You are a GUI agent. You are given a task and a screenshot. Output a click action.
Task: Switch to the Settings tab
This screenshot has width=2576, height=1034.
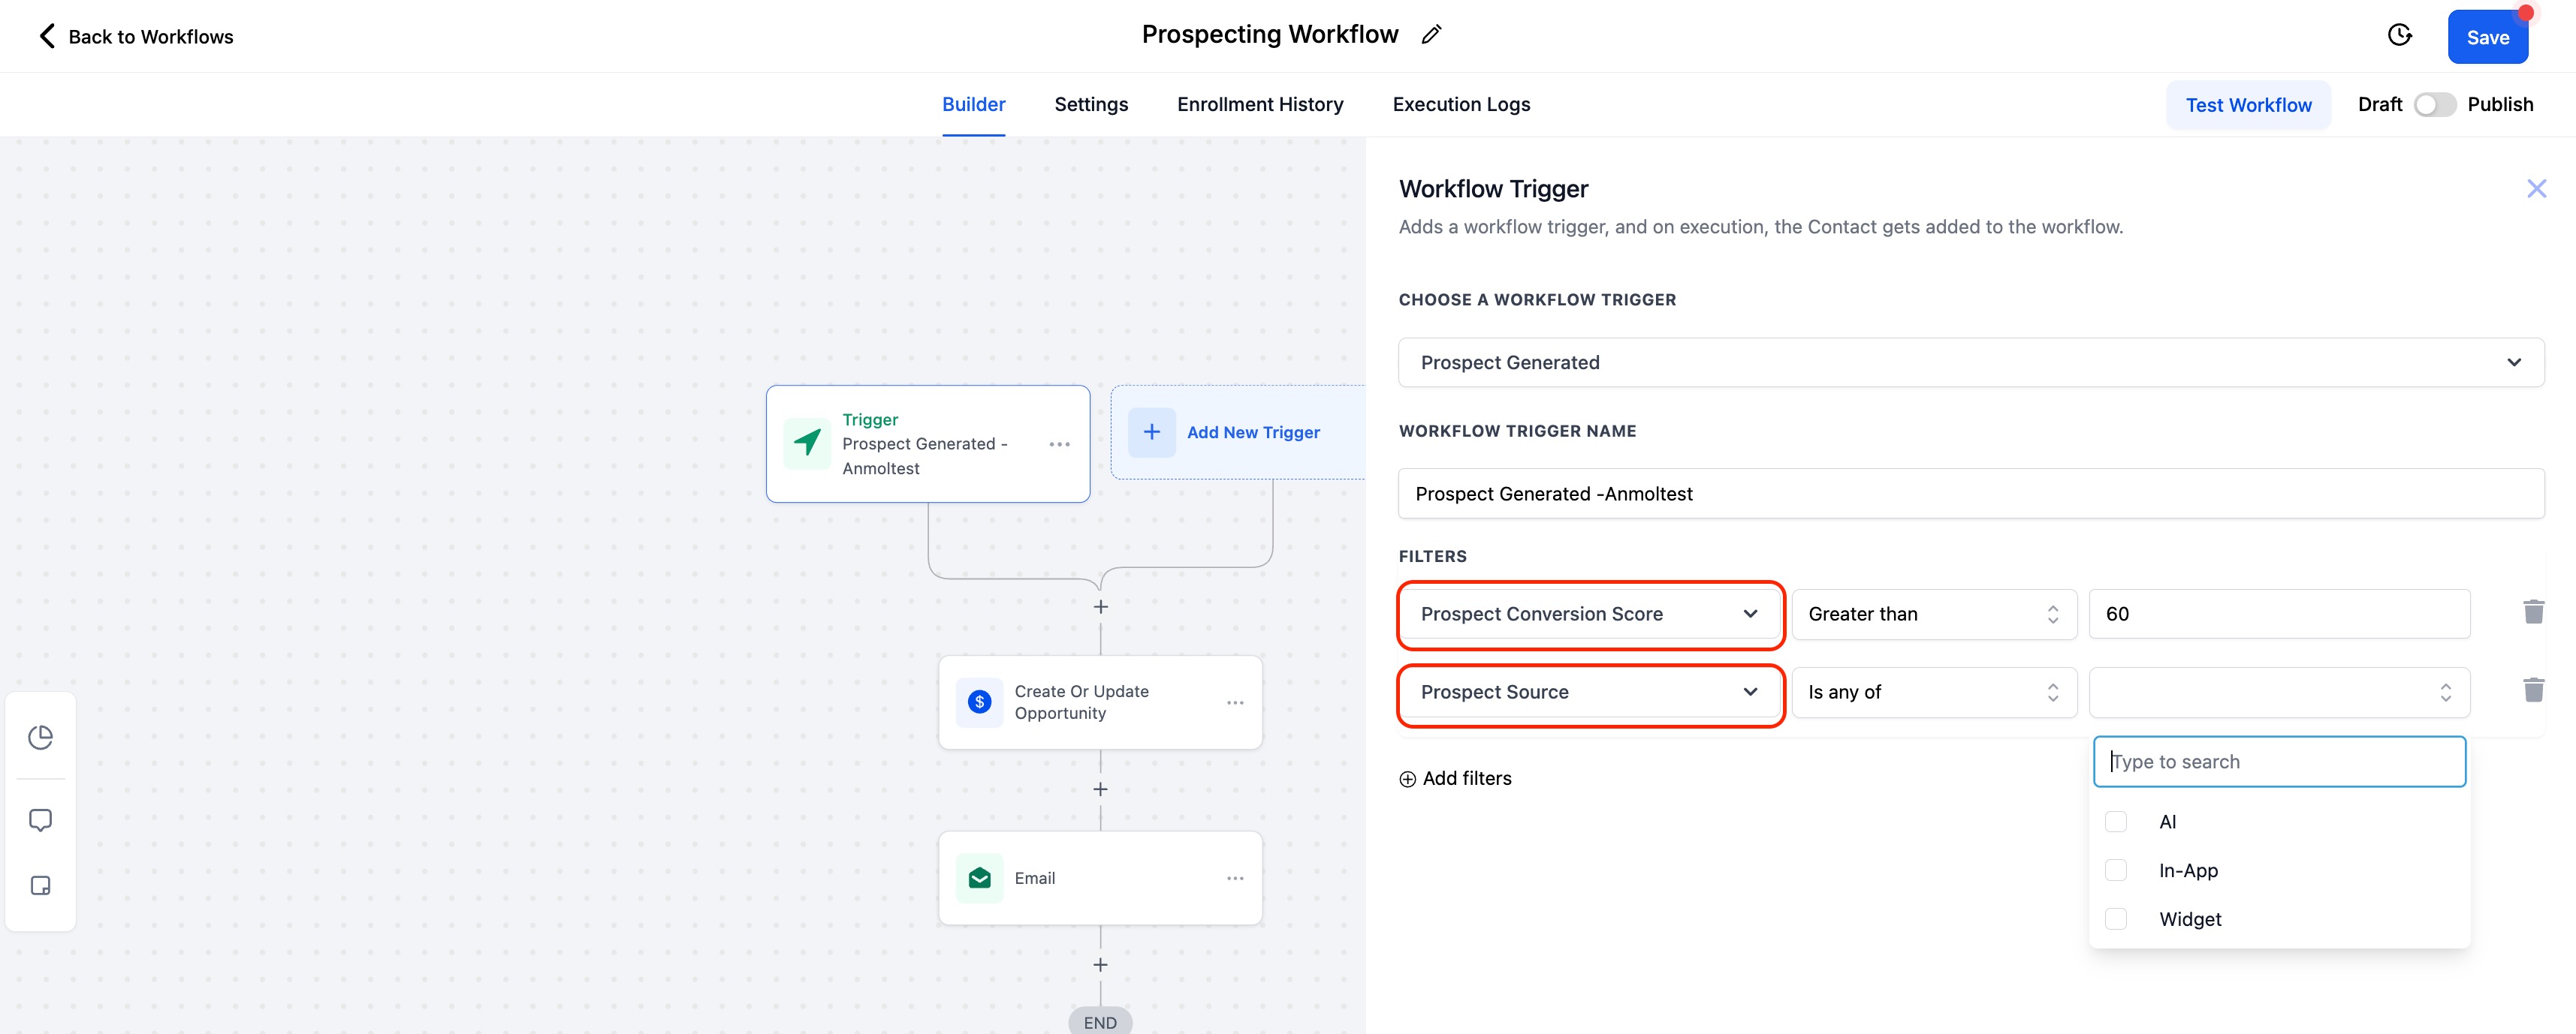tap(1090, 105)
